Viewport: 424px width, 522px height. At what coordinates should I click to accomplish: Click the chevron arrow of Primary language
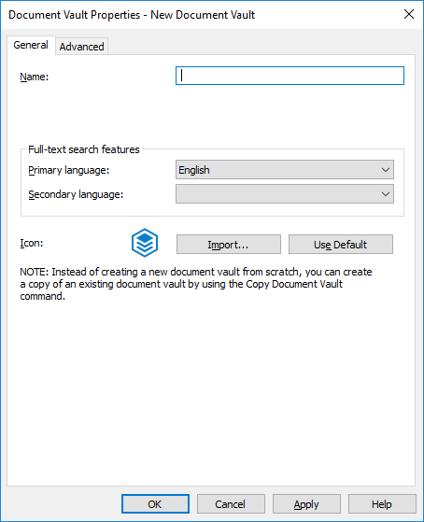tap(386, 170)
